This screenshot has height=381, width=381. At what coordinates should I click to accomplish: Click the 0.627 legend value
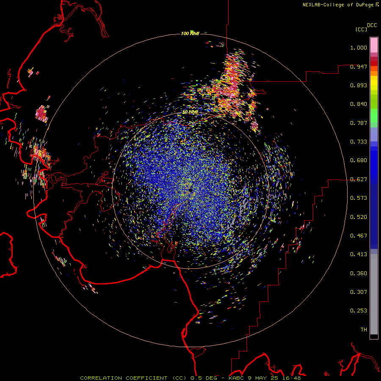point(359,179)
